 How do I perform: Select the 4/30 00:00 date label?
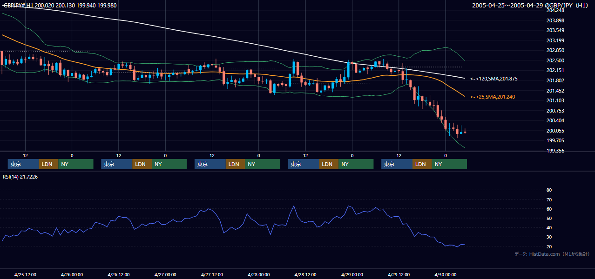click(445, 274)
